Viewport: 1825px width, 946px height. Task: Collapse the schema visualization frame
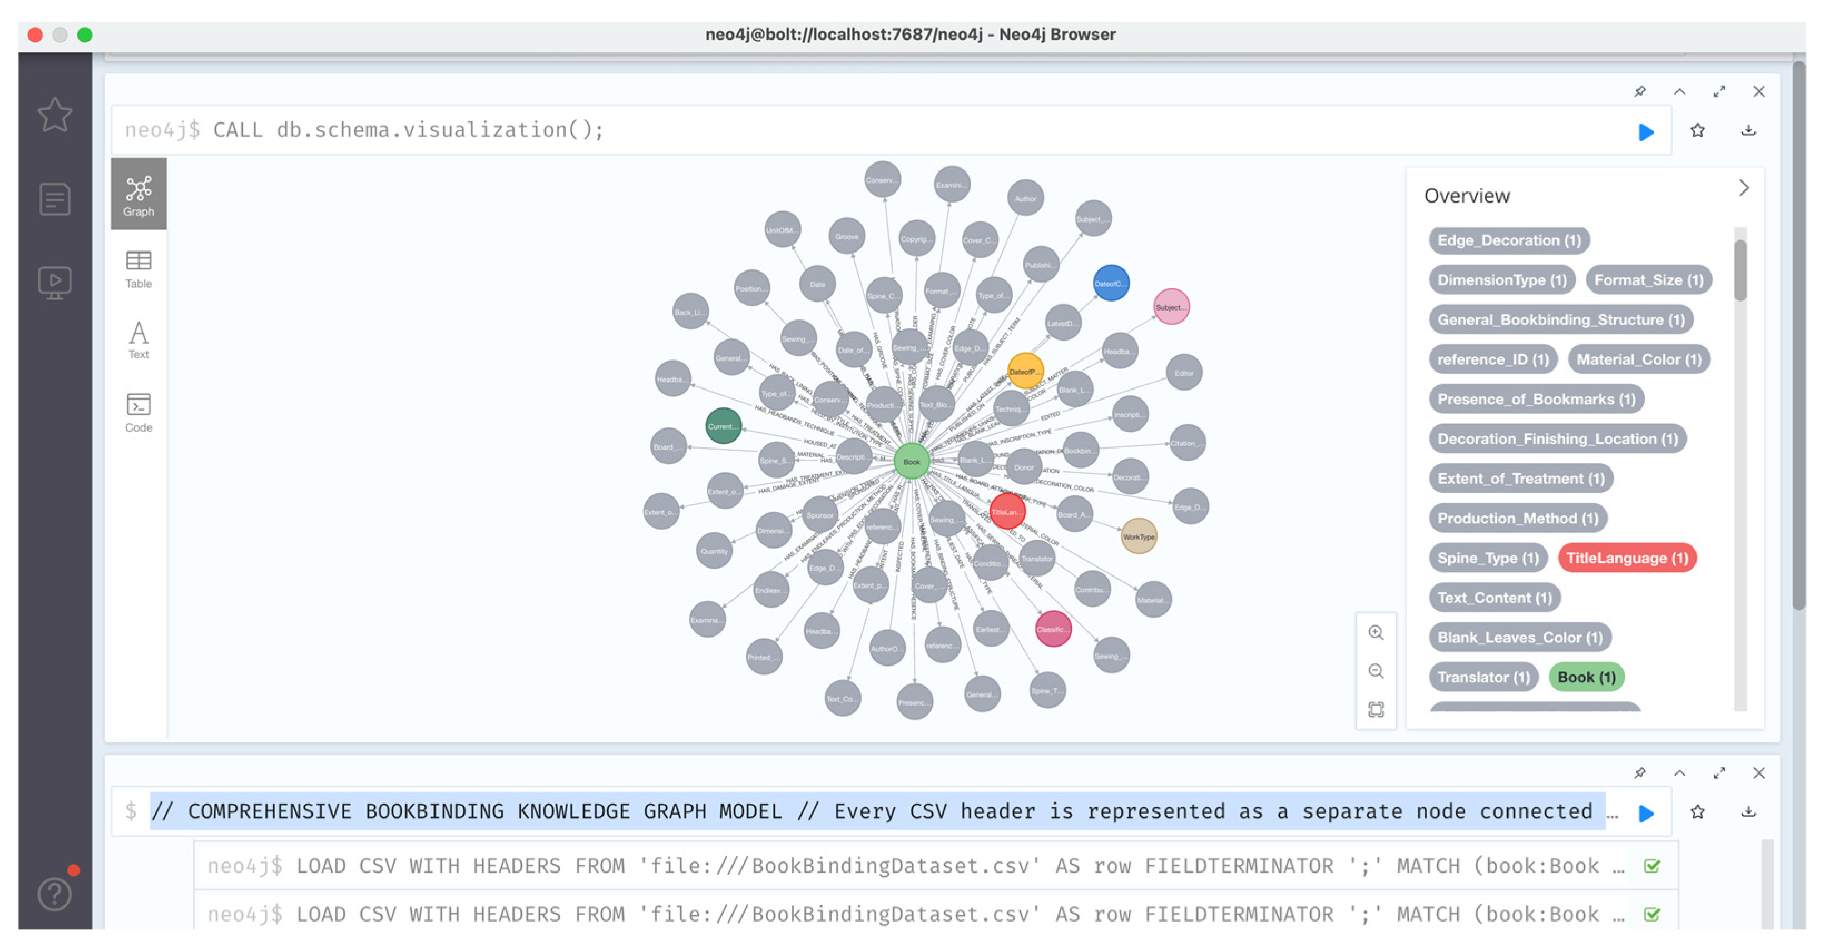1679,91
